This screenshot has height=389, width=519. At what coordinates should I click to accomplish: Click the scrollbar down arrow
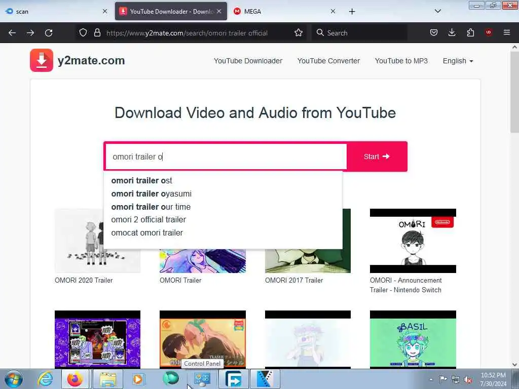click(x=514, y=365)
